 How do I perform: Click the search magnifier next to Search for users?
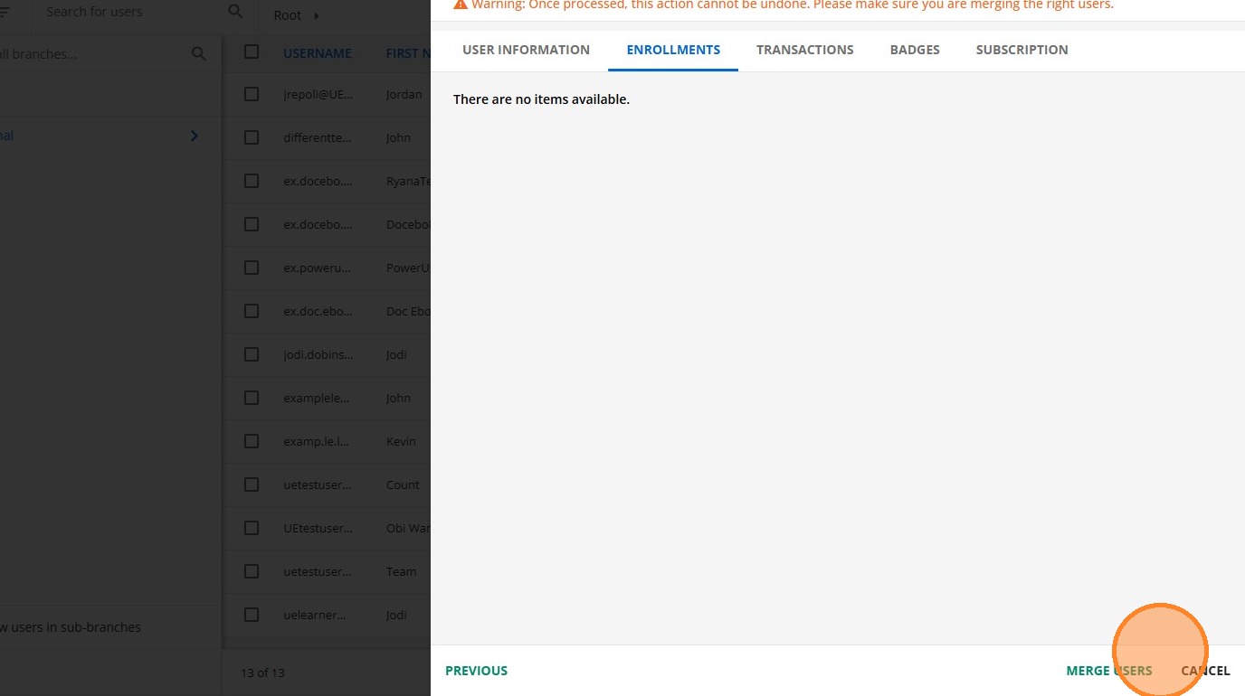point(235,12)
